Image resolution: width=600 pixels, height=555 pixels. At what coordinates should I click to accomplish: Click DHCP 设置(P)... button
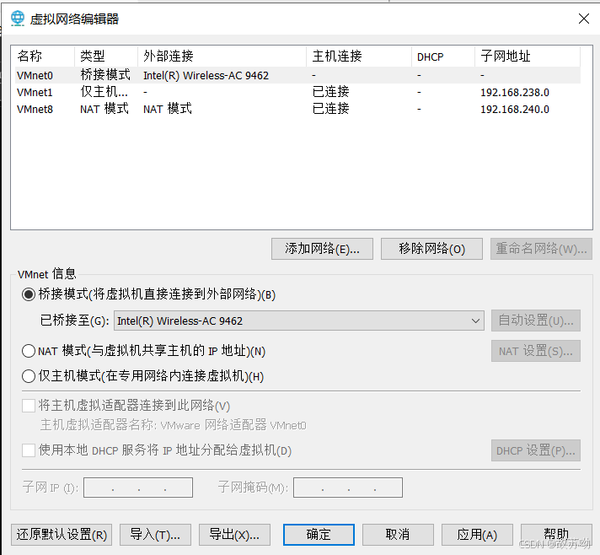(x=536, y=450)
